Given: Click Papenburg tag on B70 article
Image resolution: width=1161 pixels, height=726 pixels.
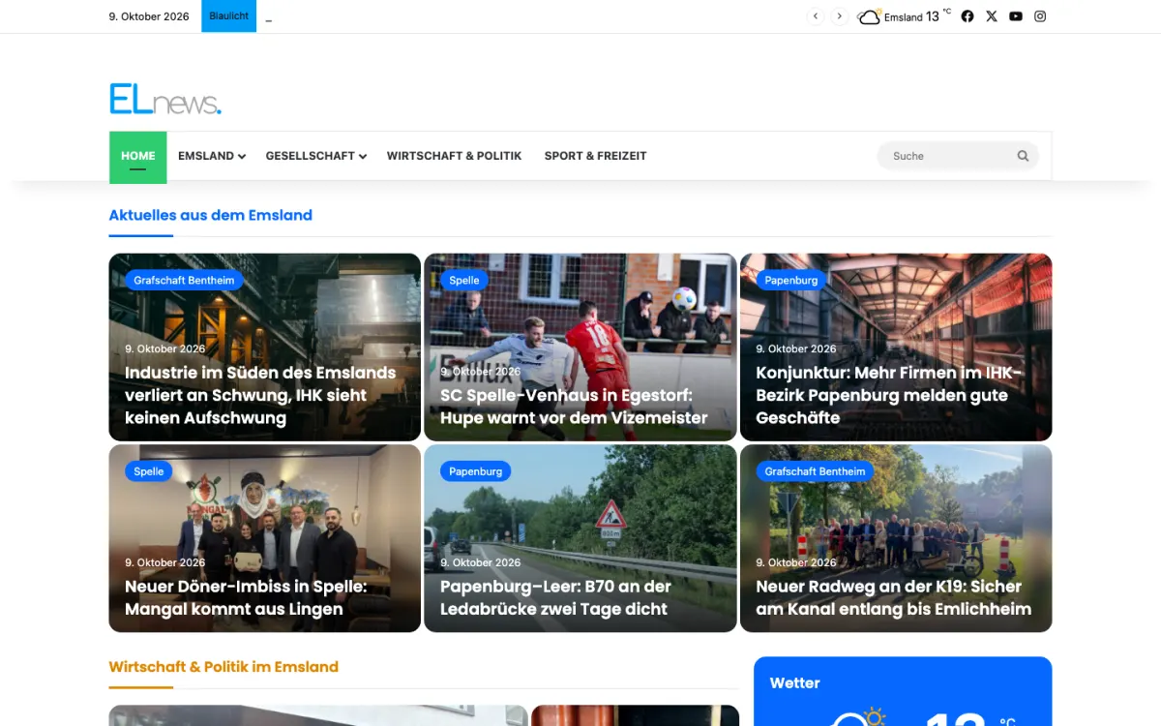Looking at the screenshot, I should 476,471.
